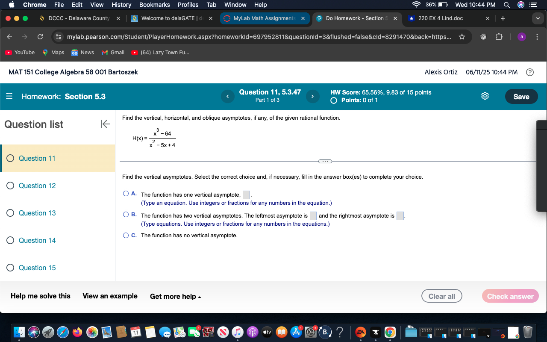Go back using previous question arrow

(x=228, y=96)
